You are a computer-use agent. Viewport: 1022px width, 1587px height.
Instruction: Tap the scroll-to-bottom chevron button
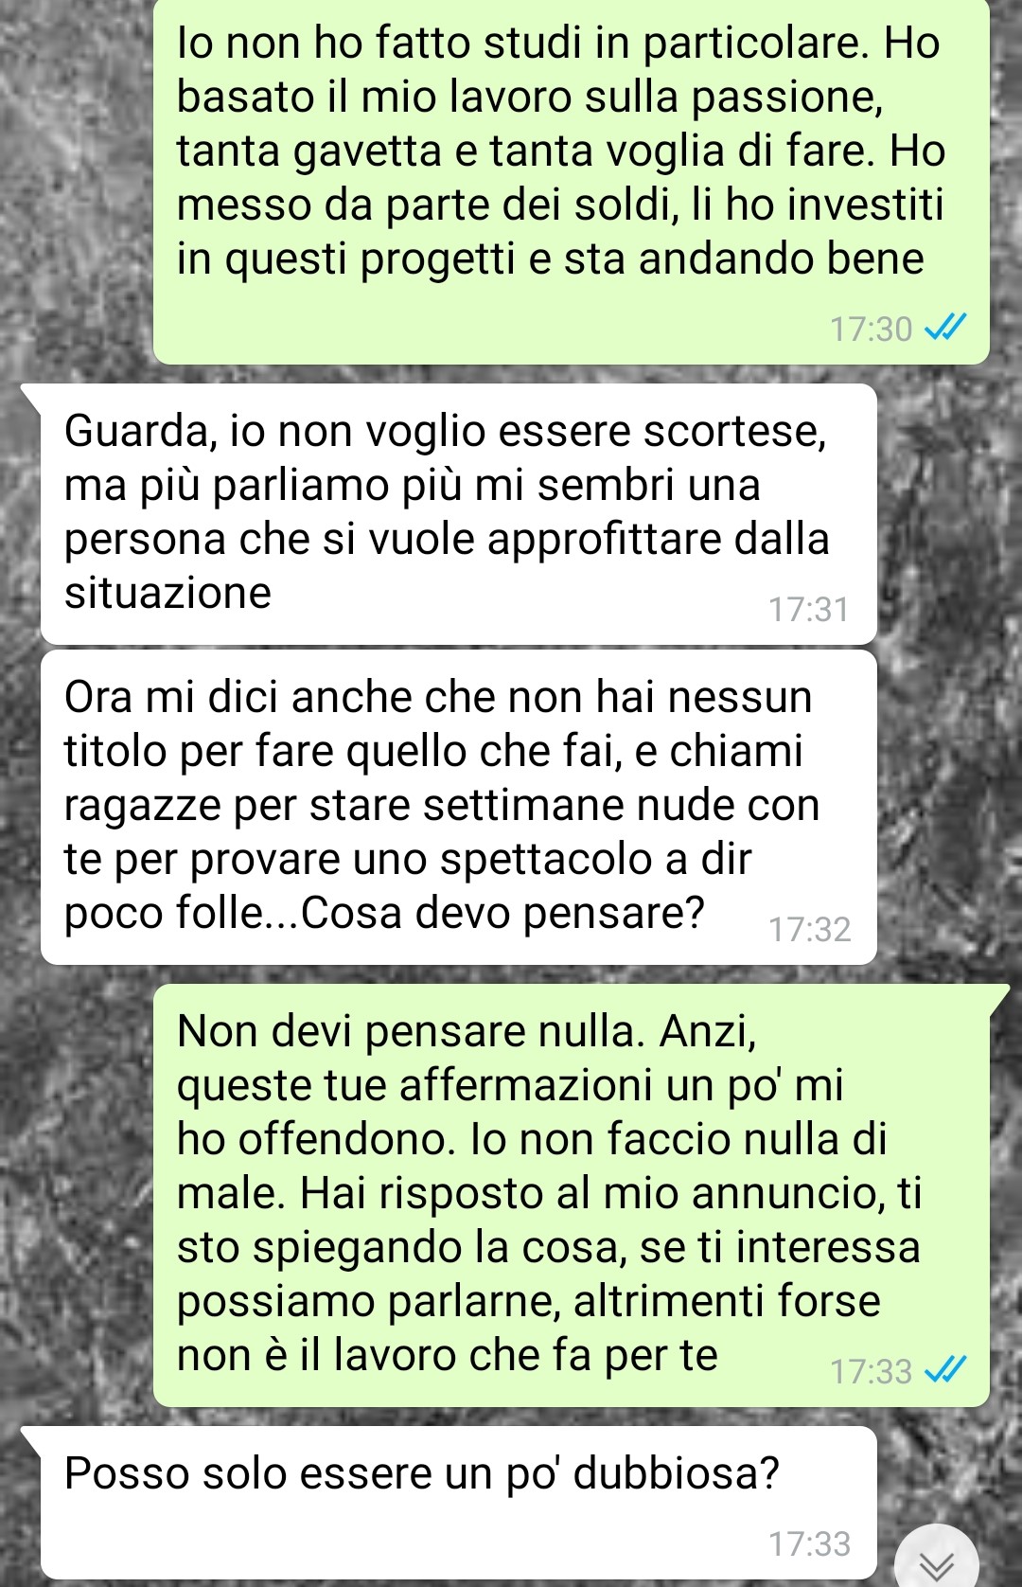click(x=936, y=1558)
